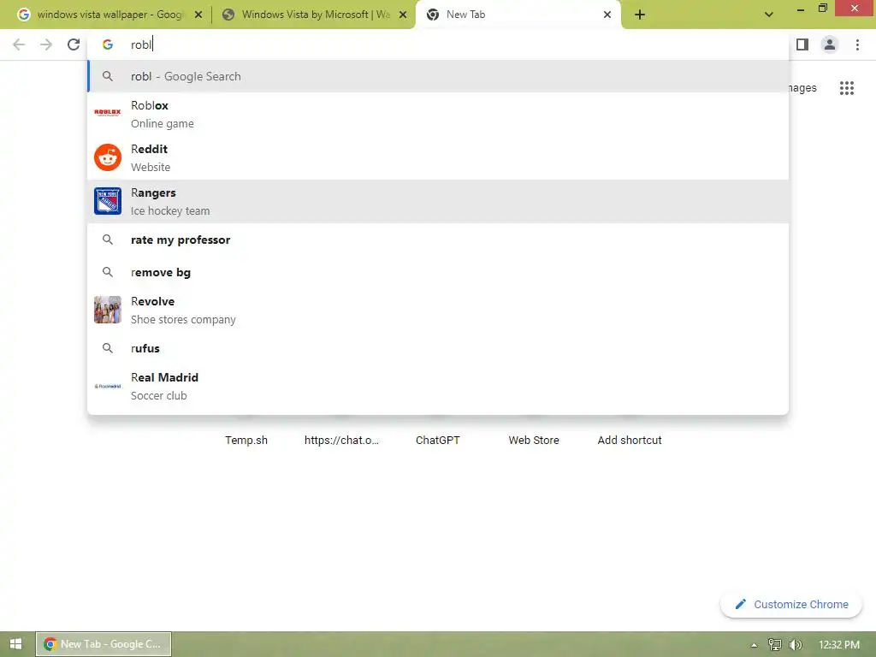The image size is (876, 657).
Task: Select robl - Google Search suggestion
Action: point(438,76)
